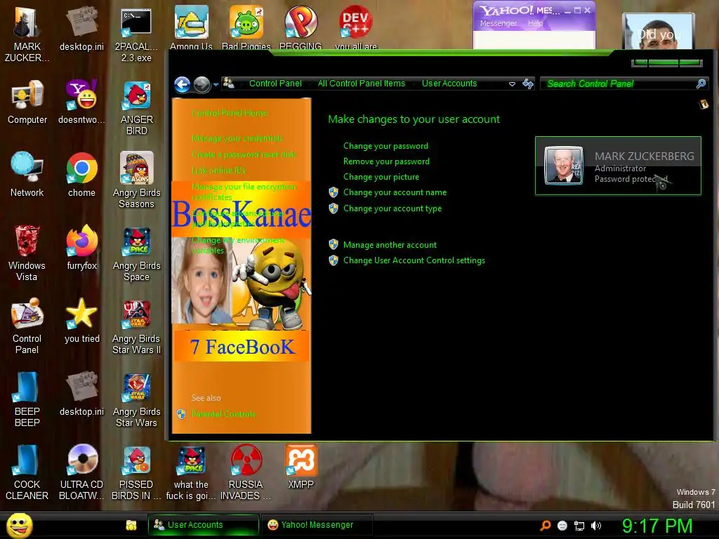Screen dimensions: 719x539
Task: Click the 9:17 PM taskbar clock
Action: tap(657, 526)
